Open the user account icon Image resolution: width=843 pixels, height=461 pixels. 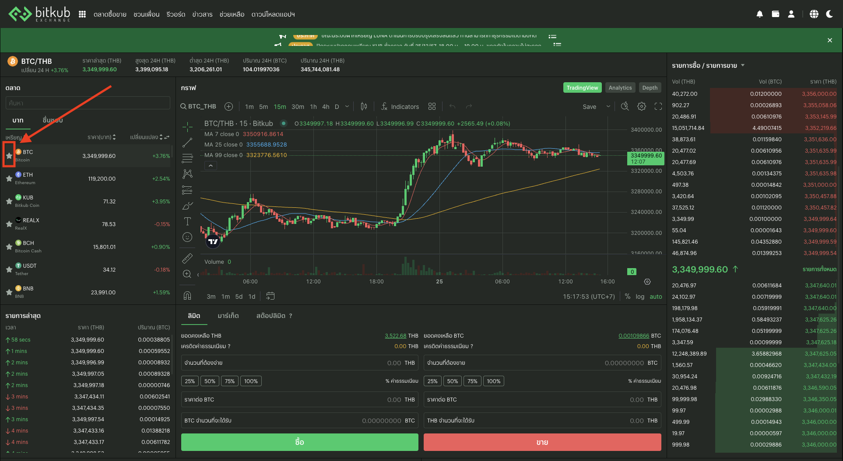click(791, 14)
